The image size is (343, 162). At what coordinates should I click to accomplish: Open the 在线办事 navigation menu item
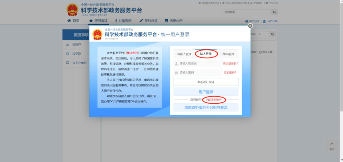click(148, 21)
